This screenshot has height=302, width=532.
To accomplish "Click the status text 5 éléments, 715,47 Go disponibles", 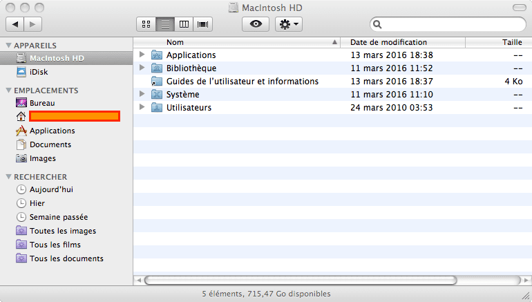I will [x=266, y=294].
